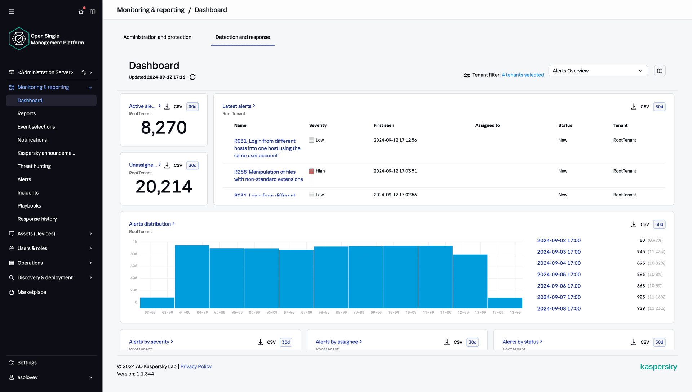The width and height of the screenshot is (692, 392).
Task: Refresh the dashboard with the reload icon
Action: (192, 77)
